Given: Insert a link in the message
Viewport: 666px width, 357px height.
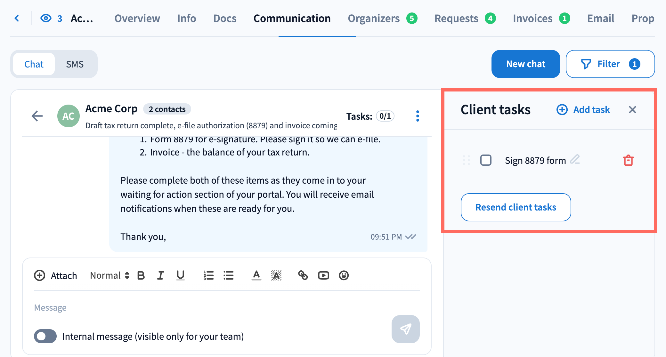Looking at the screenshot, I should click(x=303, y=275).
